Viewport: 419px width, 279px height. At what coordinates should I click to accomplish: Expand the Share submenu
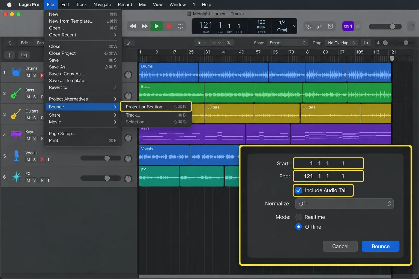pos(83,115)
